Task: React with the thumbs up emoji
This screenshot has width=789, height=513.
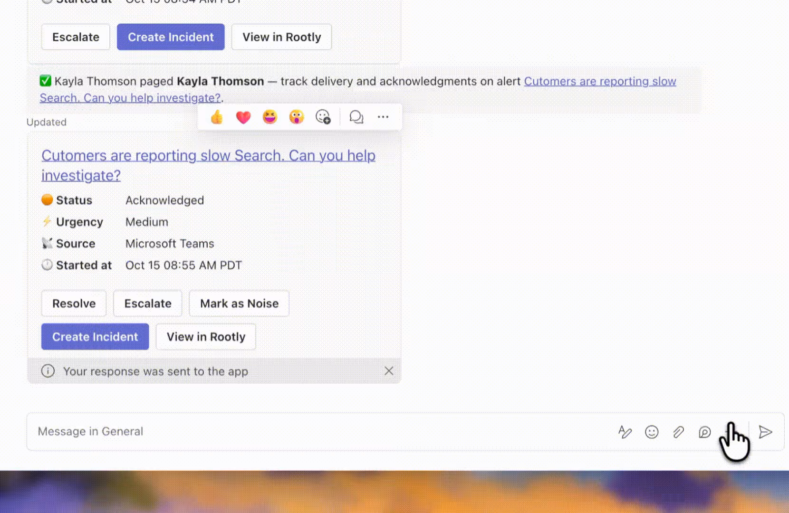Action: tap(217, 117)
